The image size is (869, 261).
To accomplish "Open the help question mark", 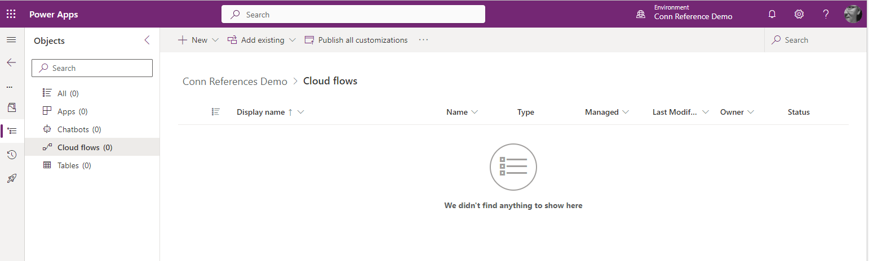I will point(826,15).
